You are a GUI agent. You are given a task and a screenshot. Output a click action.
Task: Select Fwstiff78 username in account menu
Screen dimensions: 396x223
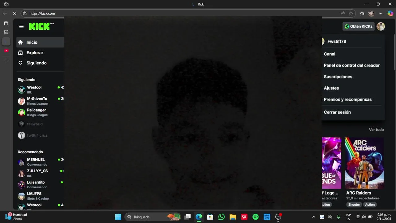point(337,41)
